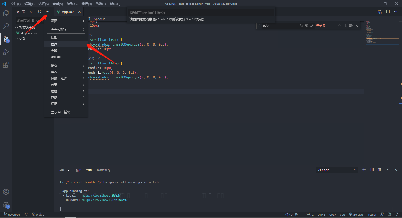Toggle match case in find widget
The image size is (402, 218).
pyautogui.click(x=301, y=26)
